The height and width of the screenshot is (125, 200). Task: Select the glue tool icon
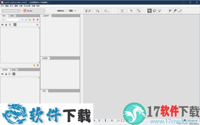(x=170, y=11)
